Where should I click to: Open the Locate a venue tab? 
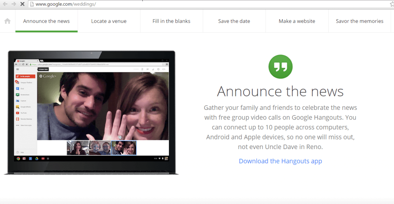click(x=109, y=21)
